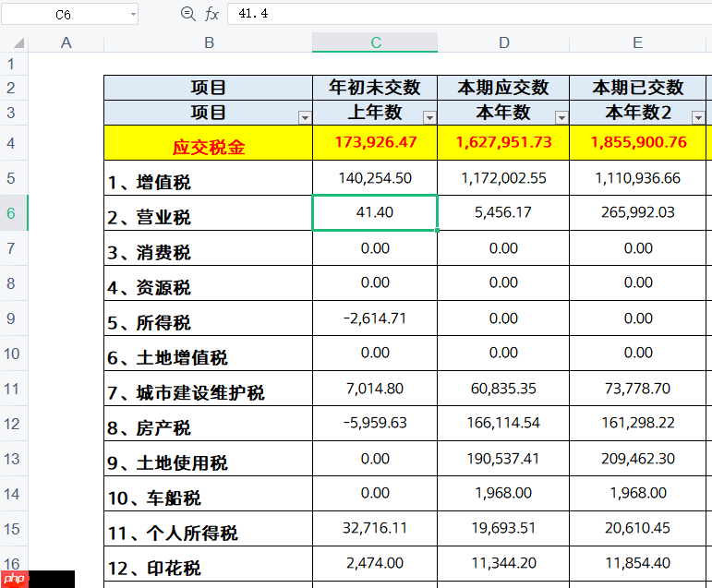The image size is (712, 588).
Task: Open the filter dropdown for 本年数
Action: 561,117
